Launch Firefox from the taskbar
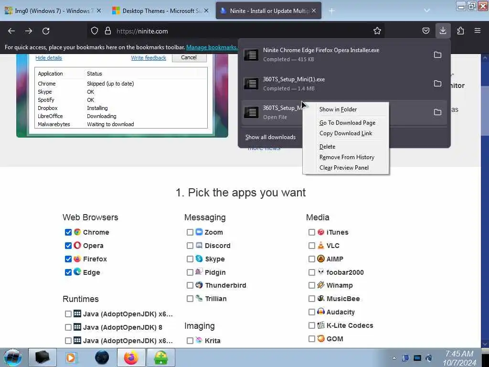Viewport: 489px width, 367px height. point(131,357)
